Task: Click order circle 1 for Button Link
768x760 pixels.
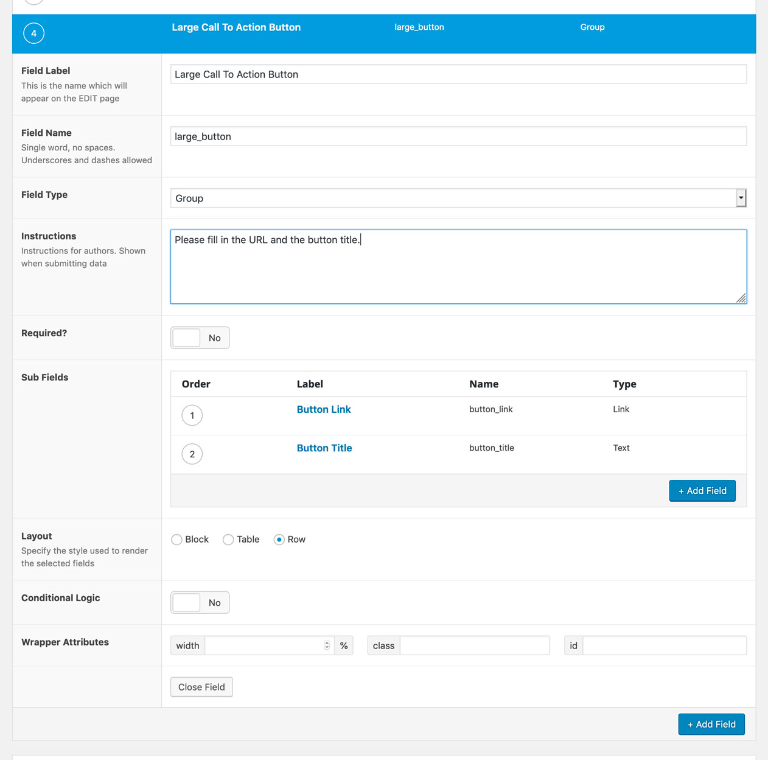Action: [x=192, y=415]
